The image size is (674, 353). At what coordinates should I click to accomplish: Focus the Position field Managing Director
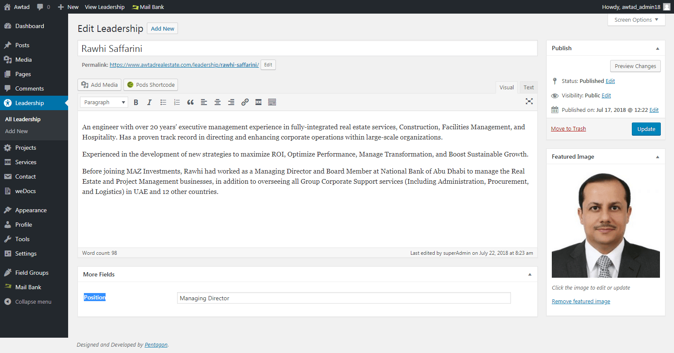pyautogui.click(x=344, y=298)
